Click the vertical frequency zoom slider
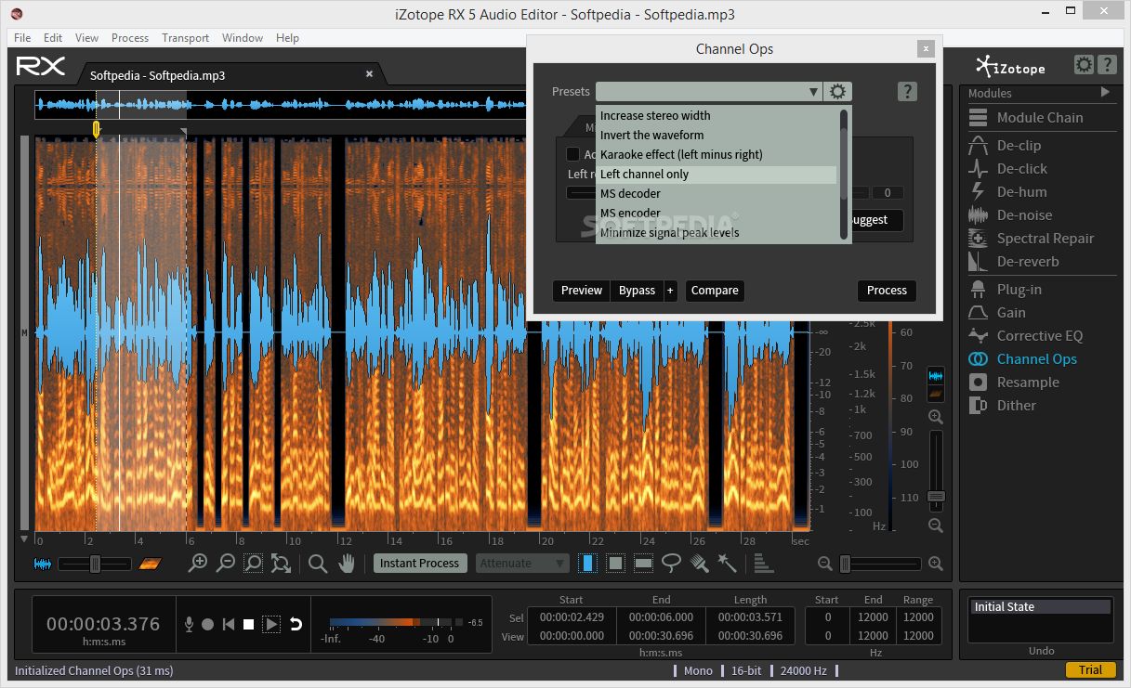 click(x=936, y=469)
